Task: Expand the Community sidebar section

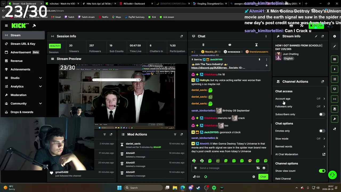Action: pos(40,103)
